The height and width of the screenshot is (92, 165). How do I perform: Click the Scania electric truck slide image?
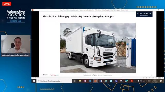98,48
